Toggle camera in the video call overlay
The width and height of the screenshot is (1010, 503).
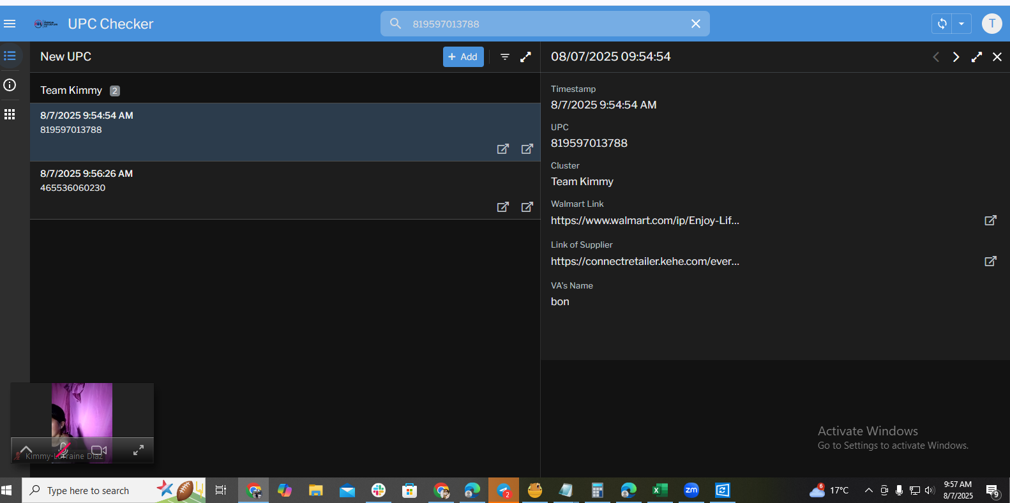[99, 450]
